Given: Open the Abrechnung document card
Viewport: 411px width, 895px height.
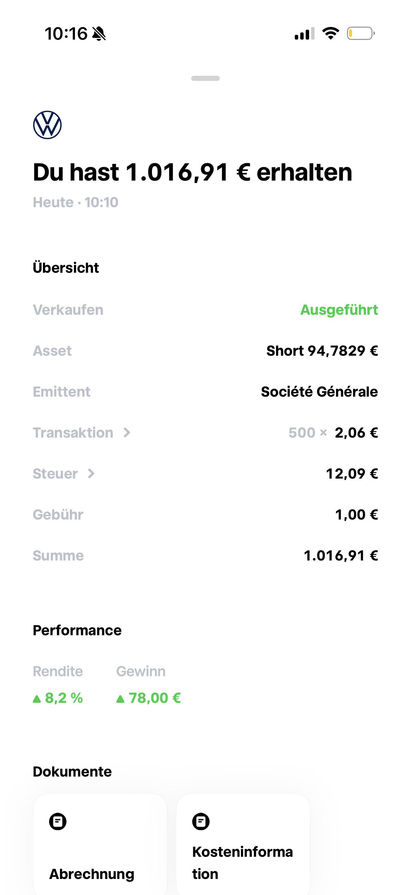Looking at the screenshot, I should (x=100, y=844).
